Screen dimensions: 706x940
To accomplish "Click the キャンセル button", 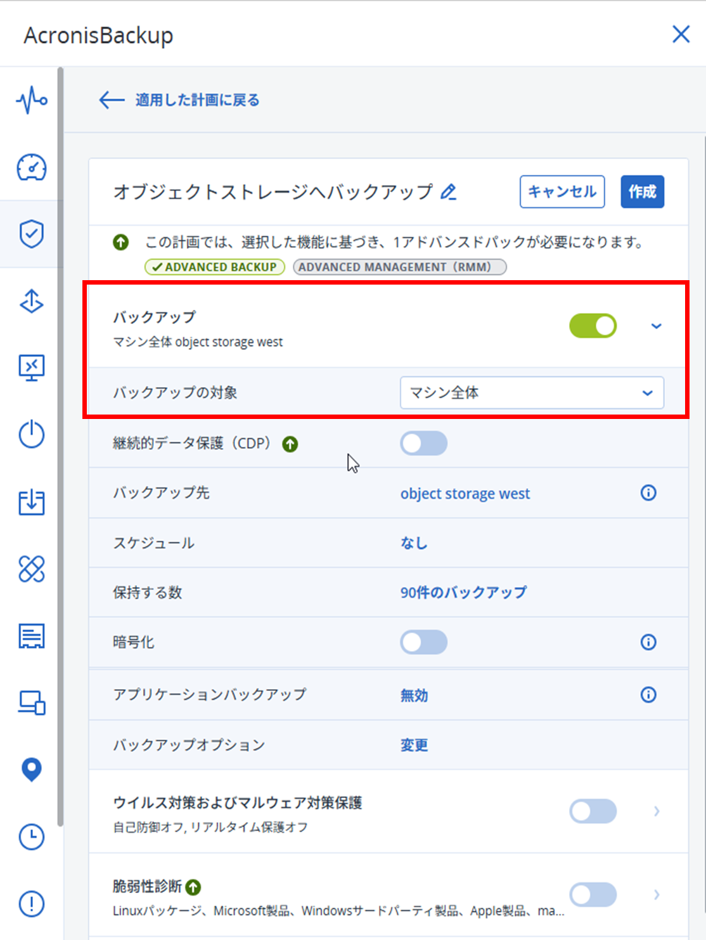I will (x=562, y=192).
